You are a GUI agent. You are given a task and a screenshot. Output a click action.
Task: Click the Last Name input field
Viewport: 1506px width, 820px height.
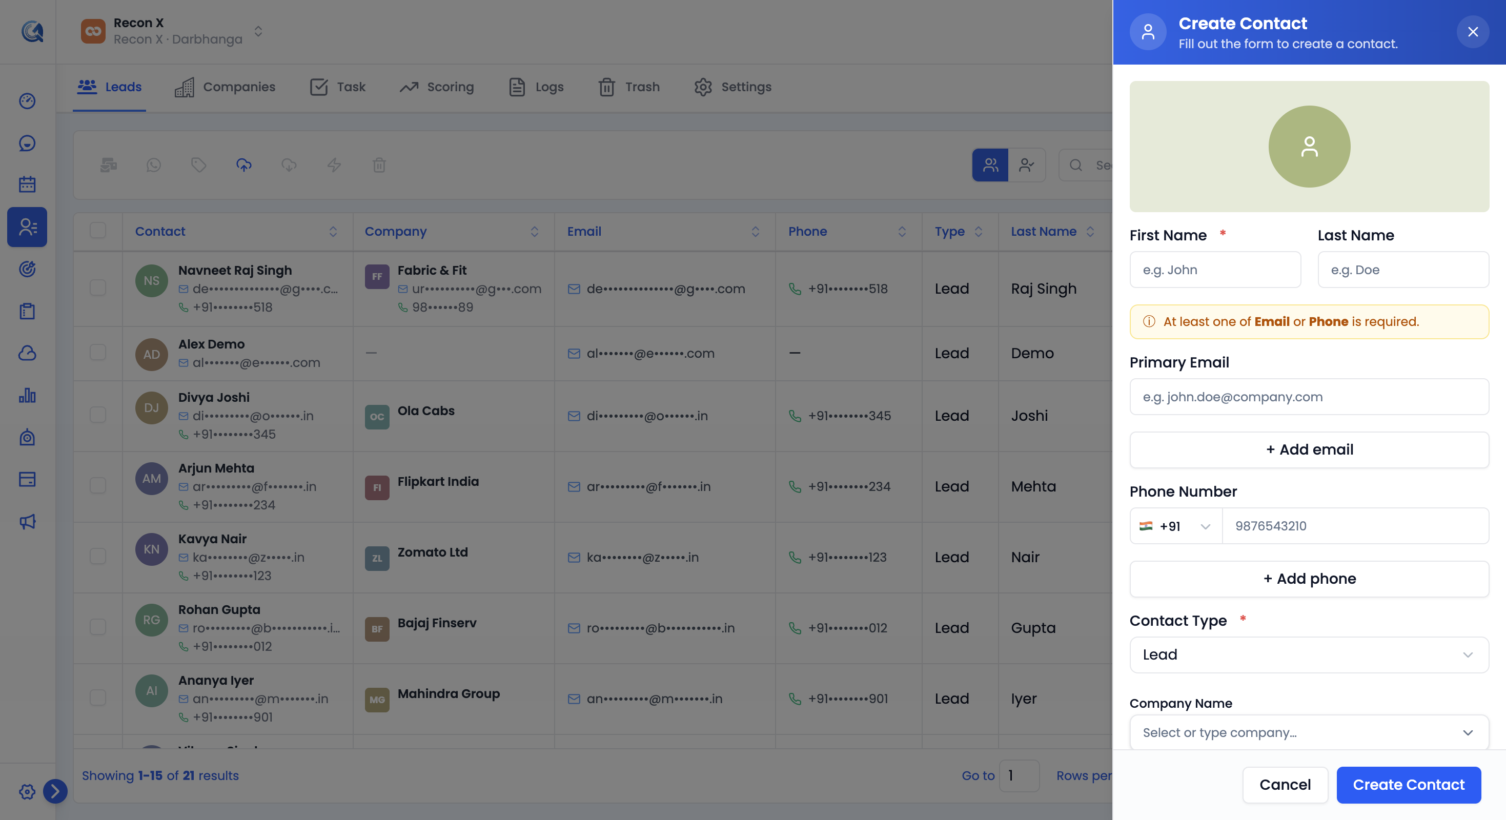(x=1402, y=270)
